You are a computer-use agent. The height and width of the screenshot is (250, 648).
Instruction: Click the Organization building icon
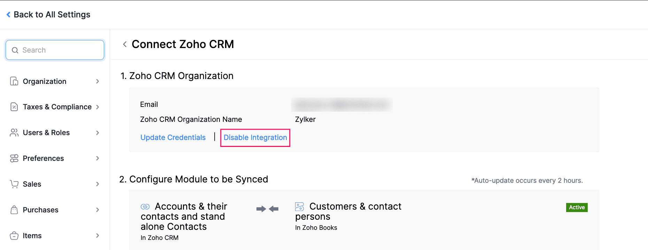pyautogui.click(x=14, y=81)
